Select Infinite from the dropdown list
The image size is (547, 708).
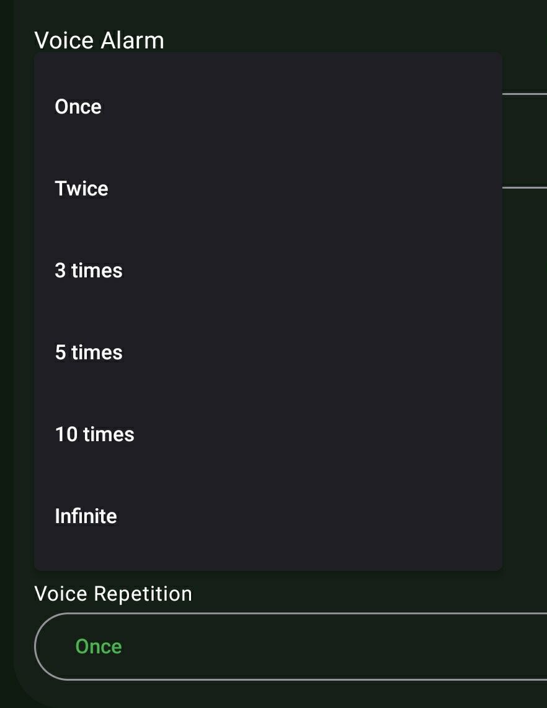[x=86, y=516]
